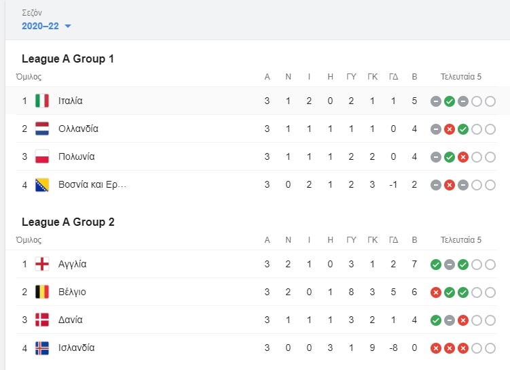Open the Αγγλία team link

coord(72,264)
